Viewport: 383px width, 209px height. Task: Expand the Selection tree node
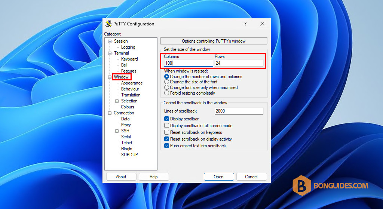(117, 101)
